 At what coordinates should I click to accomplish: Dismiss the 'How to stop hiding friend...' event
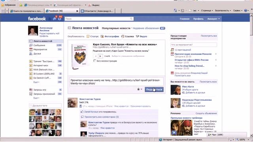(x=216, y=66)
